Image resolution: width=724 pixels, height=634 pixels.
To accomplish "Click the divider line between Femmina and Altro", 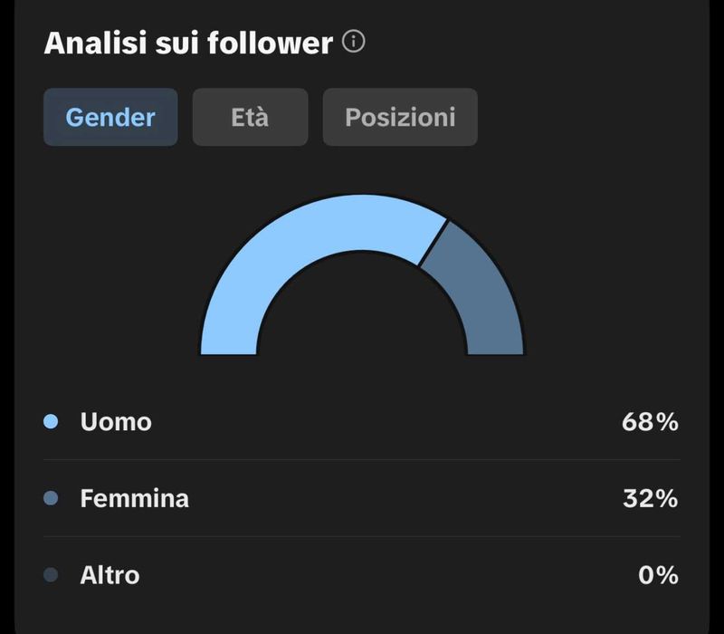I will coord(362,536).
